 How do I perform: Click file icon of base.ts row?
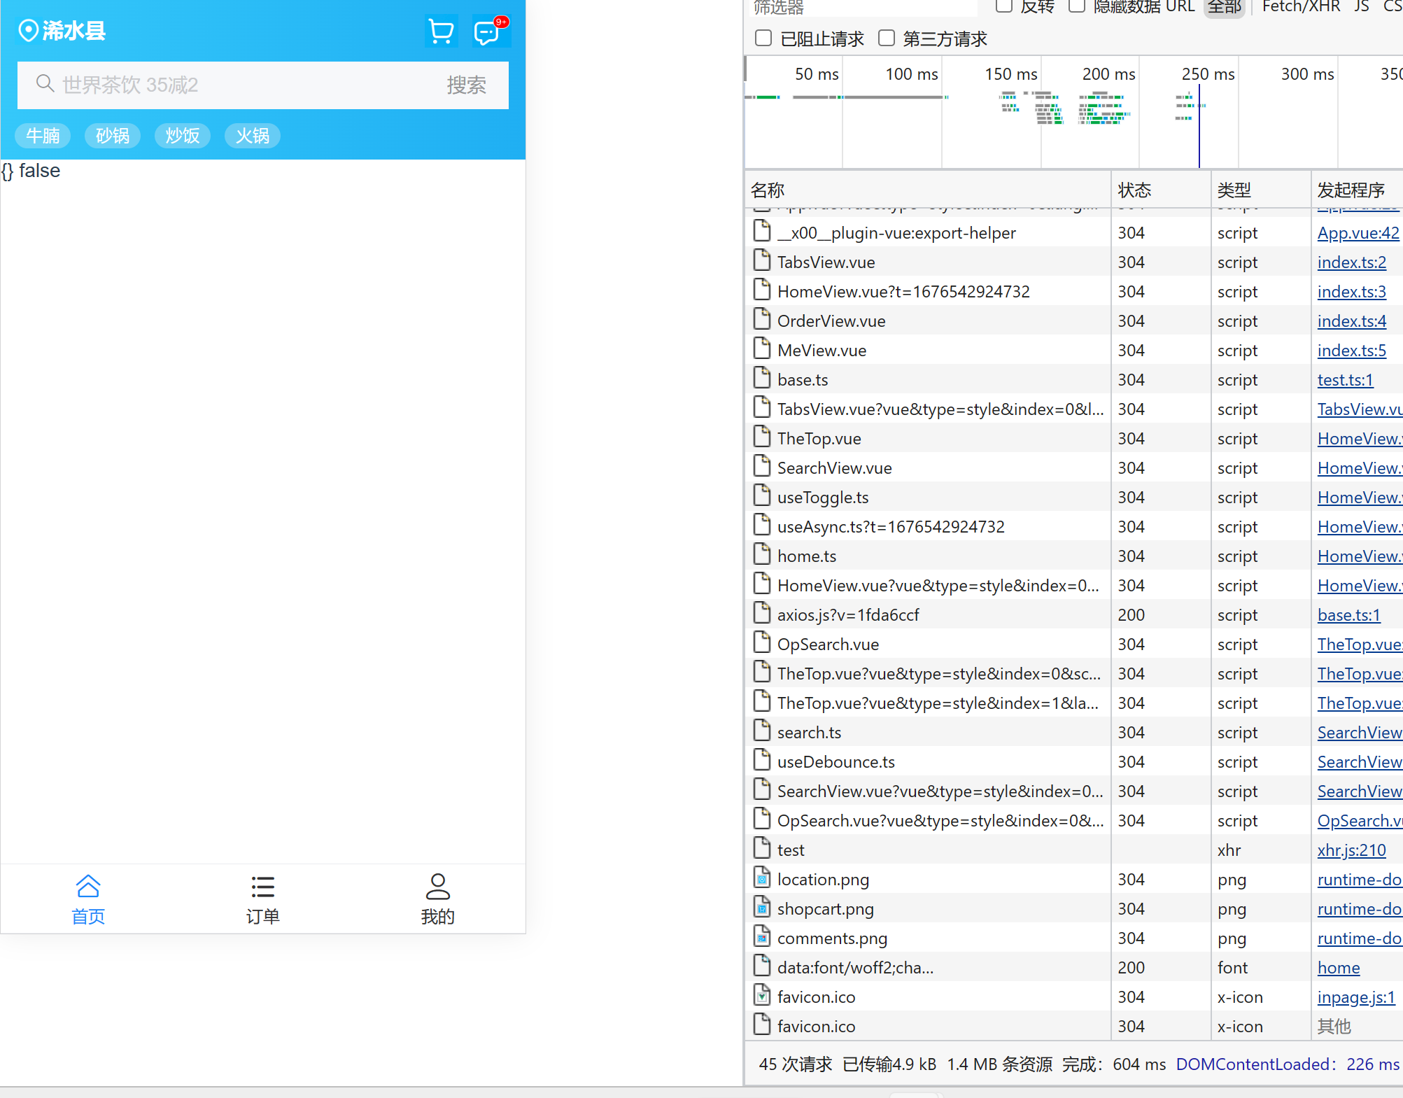pos(762,378)
